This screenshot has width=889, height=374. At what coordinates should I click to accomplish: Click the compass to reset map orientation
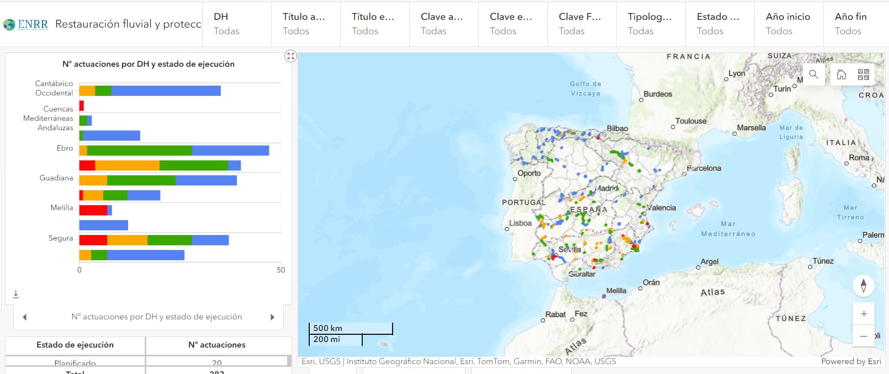[x=863, y=285]
